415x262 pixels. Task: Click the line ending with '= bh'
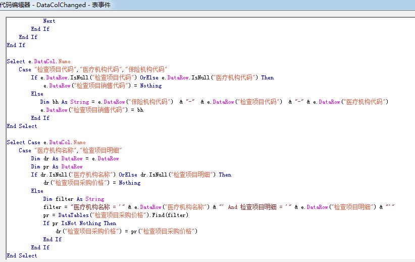pyautogui.click(x=92, y=110)
